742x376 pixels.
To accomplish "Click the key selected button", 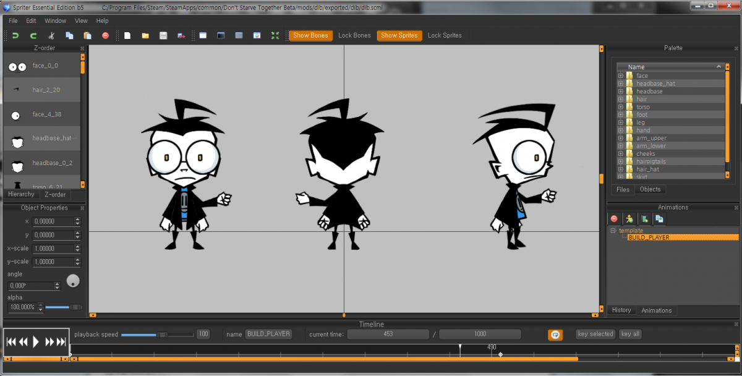I will point(595,334).
